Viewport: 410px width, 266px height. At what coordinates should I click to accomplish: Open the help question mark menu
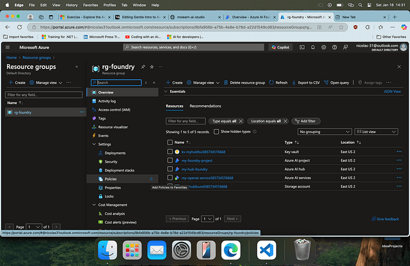click(334, 47)
